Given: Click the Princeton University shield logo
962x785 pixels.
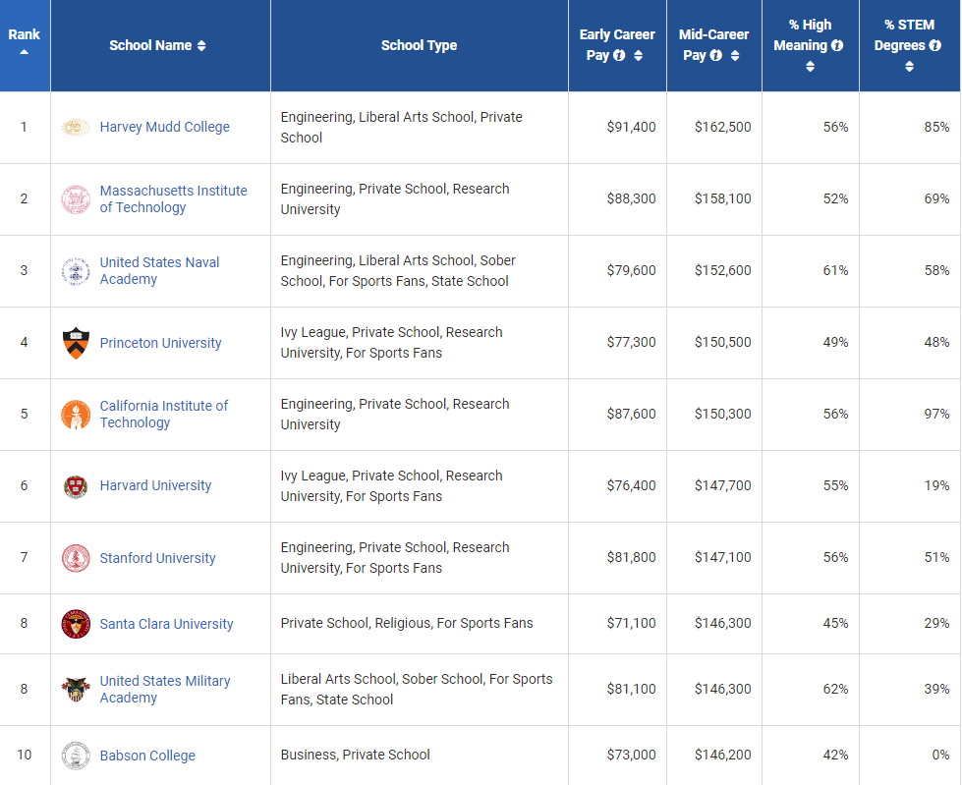Looking at the screenshot, I should point(76,343).
